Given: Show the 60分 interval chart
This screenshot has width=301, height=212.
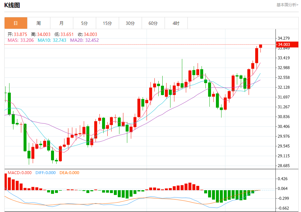Looking at the screenshot, I should click(153, 23).
